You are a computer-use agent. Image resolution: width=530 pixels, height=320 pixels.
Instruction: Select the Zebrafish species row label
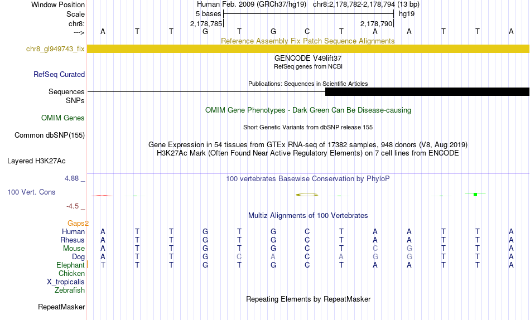(x=70, y=290)
